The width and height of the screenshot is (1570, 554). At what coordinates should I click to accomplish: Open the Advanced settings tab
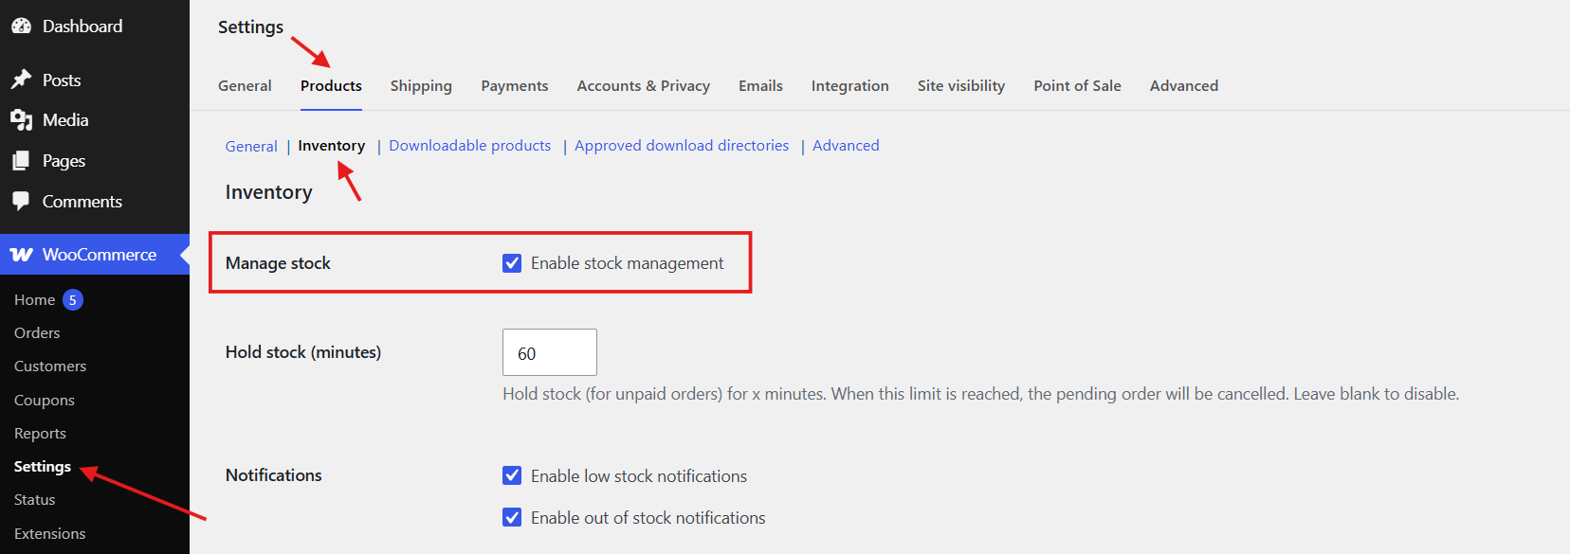pos(1184,86)
